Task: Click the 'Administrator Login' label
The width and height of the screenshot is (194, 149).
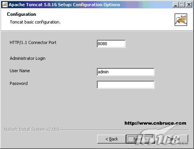Action: pyautogui.click(x=27, y=58)
